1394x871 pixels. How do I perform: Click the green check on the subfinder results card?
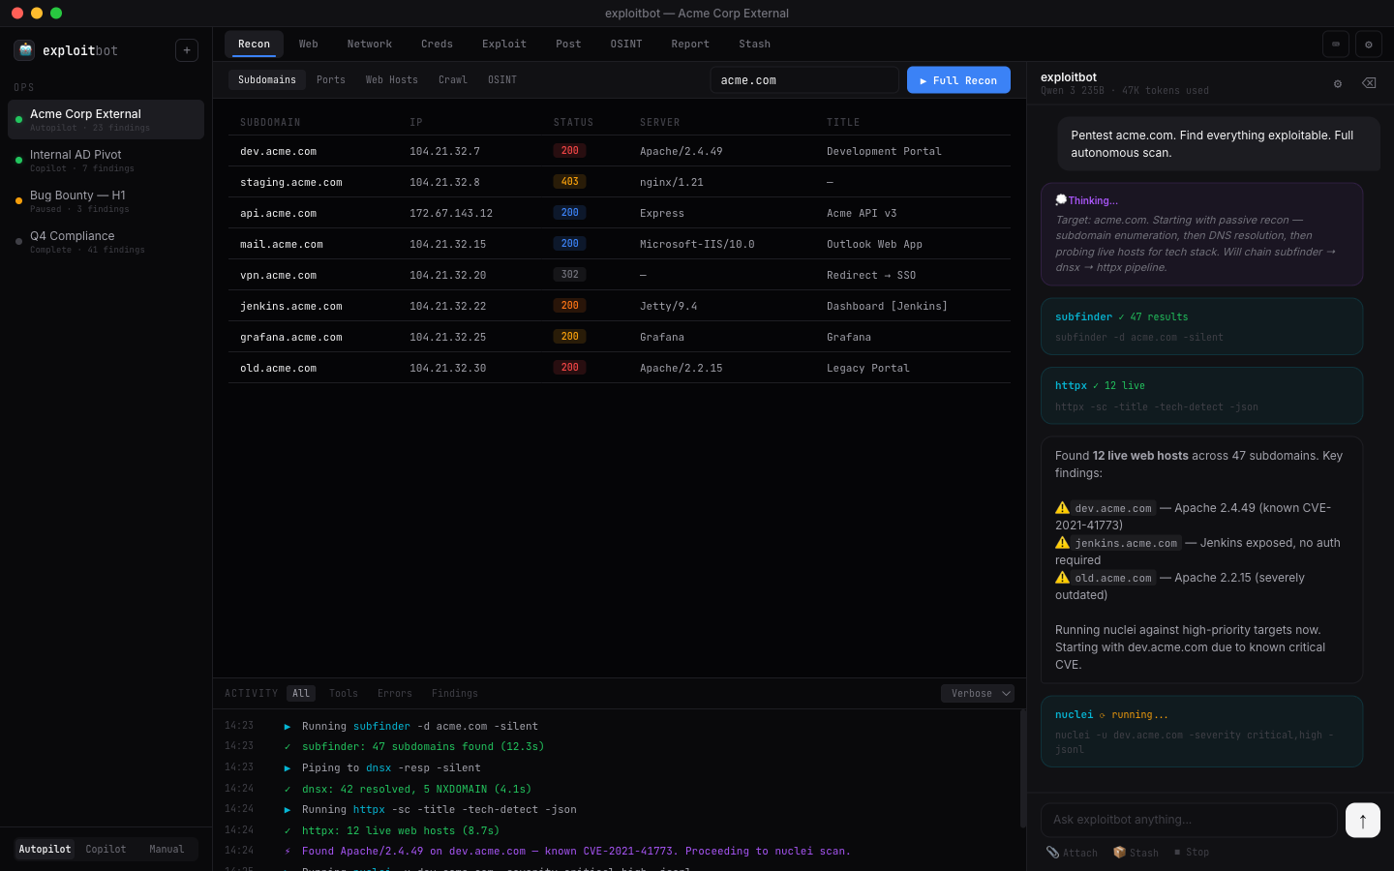click(x=1121, y=316)
